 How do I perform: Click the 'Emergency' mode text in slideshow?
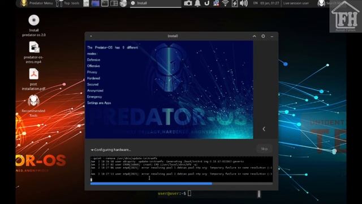pyautogui.click(x=94, y=97)
